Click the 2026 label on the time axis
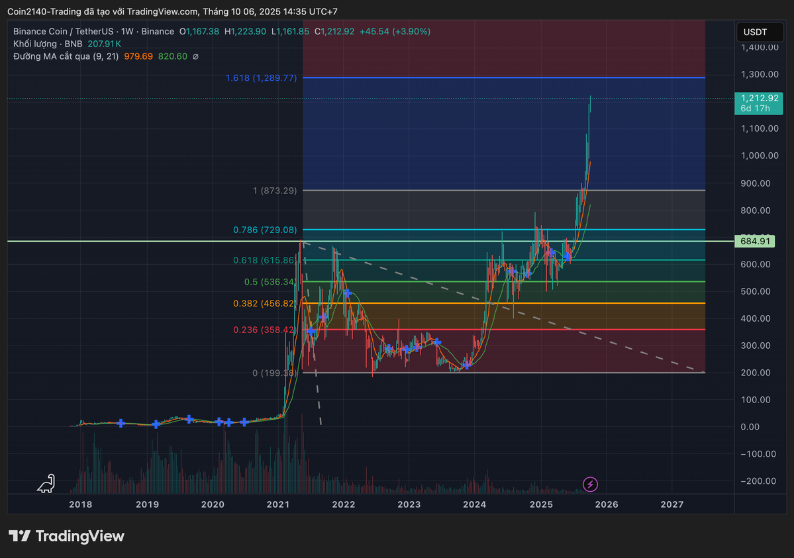The width and height of the screenshot is (794, 558). pyautogui.click(x=607, y=504)
